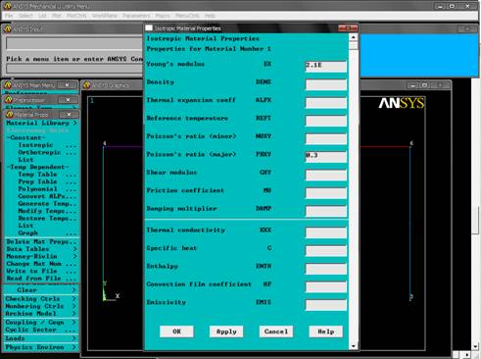Viewport: 481px width, 359px height.
Task: Open the Macro menu
Action: click(163, 16)
